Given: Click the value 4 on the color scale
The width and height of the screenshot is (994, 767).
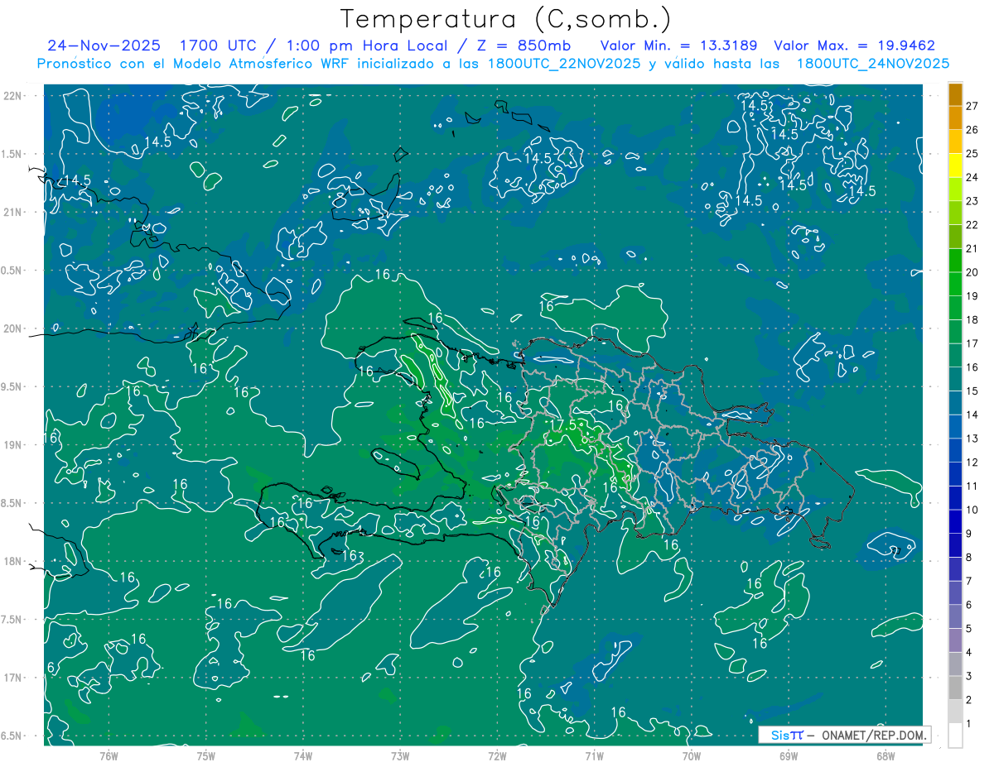Looking at the screenshot, I should [969, 652].
